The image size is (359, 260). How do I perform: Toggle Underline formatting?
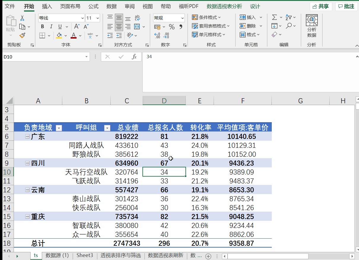[x=60, y=27]
